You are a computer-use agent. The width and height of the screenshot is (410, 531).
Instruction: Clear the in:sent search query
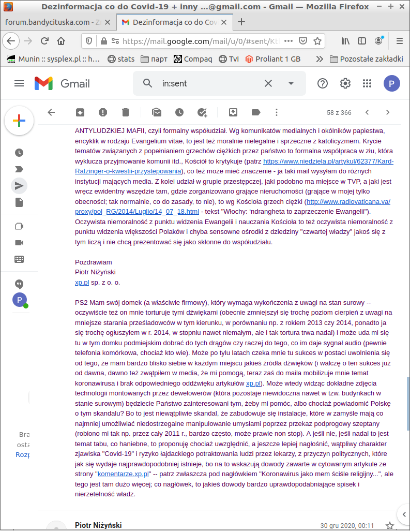[268, 83]
